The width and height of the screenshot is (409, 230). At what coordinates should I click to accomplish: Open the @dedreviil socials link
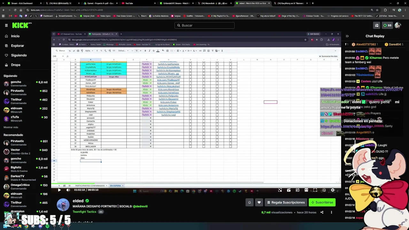click(140, 206)
